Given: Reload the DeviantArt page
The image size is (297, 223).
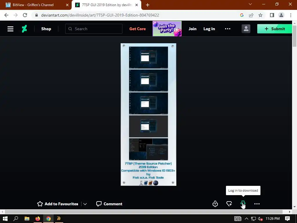Looking at the screenshot, I should pyautogui.click(x=25, y=15).
